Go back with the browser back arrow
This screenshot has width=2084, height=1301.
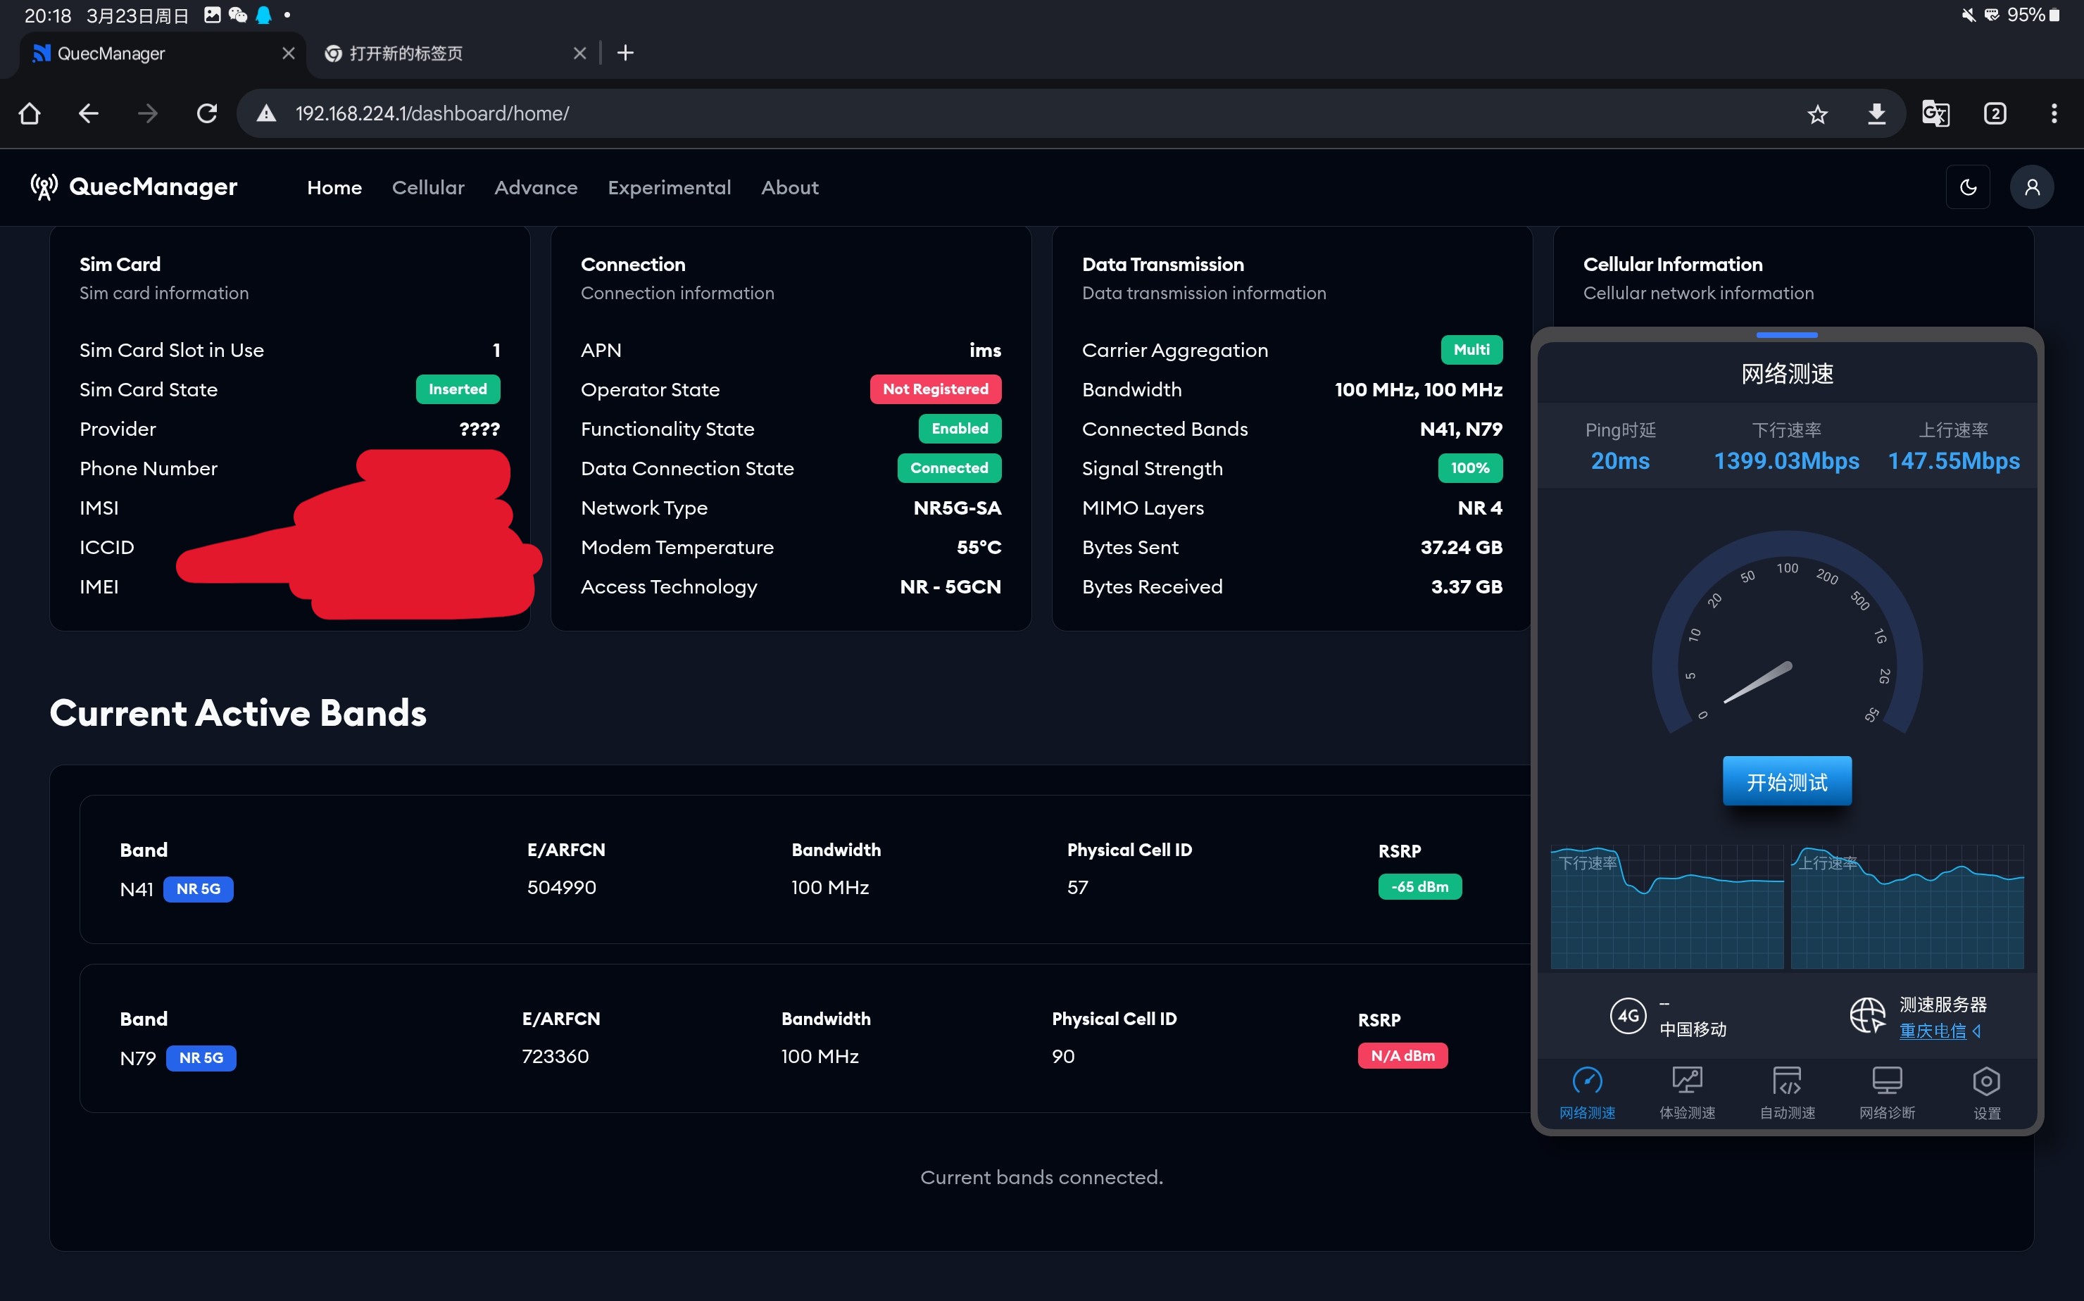point(89,113)
